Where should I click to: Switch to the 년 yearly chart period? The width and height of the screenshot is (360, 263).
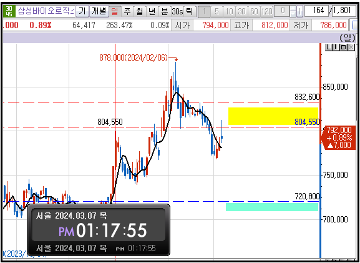[x=152, y=11]
